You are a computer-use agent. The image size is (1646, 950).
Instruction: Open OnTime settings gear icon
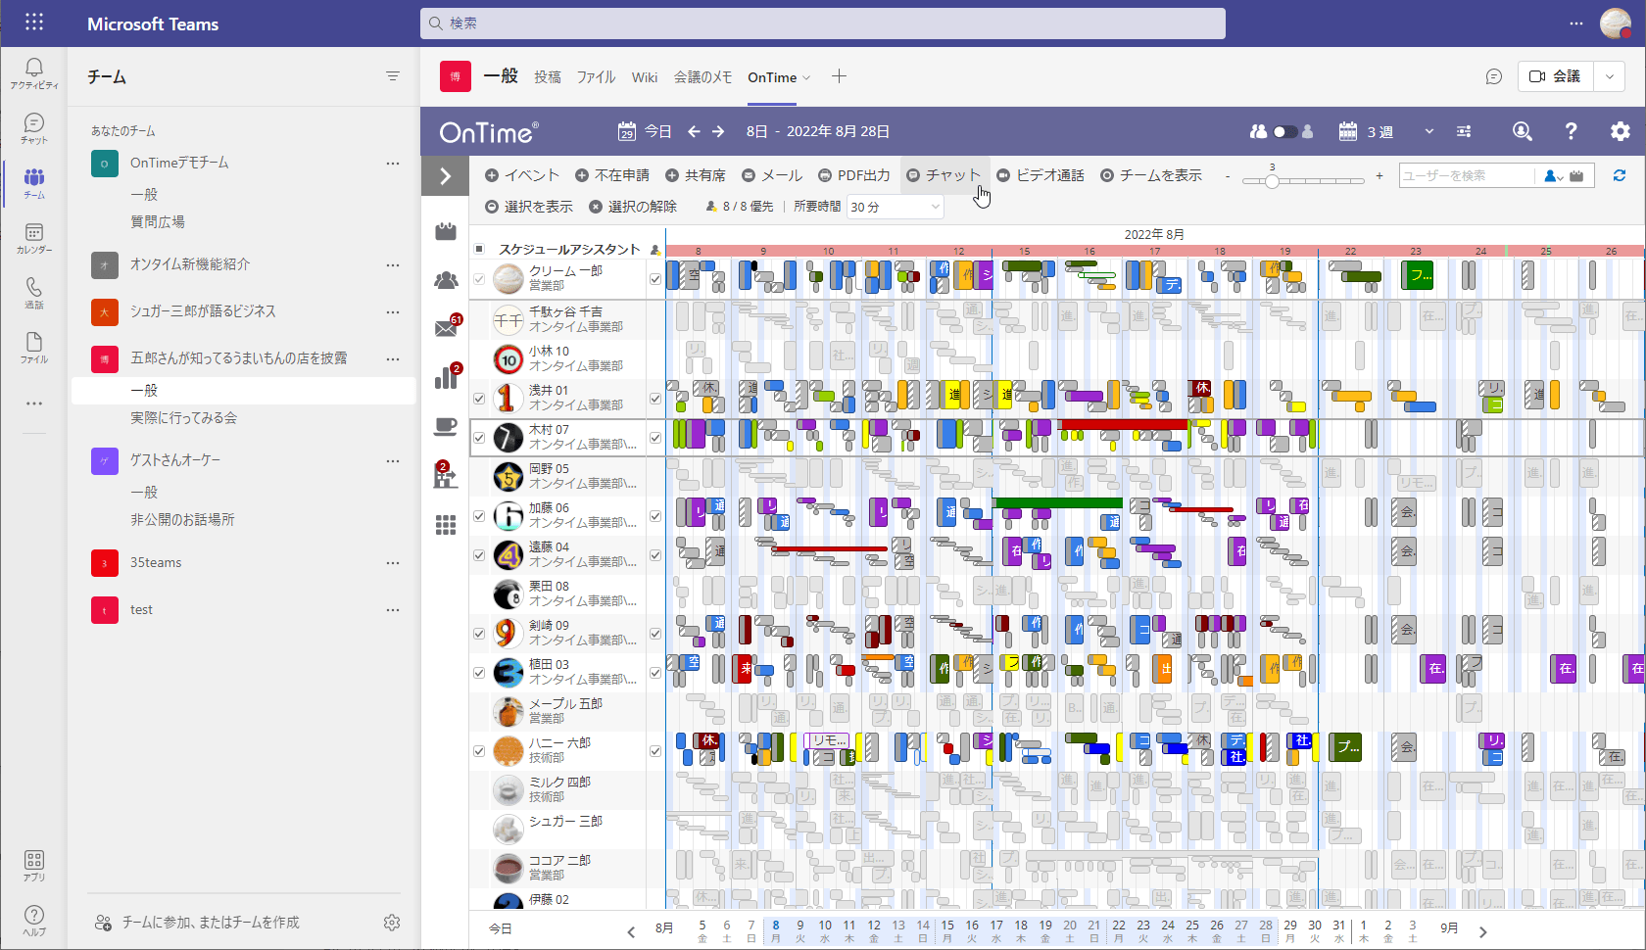(1620, 131)
